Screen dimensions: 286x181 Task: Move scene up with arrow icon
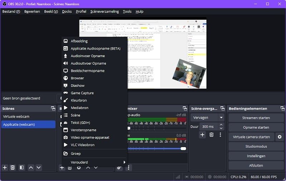[31, 167]
